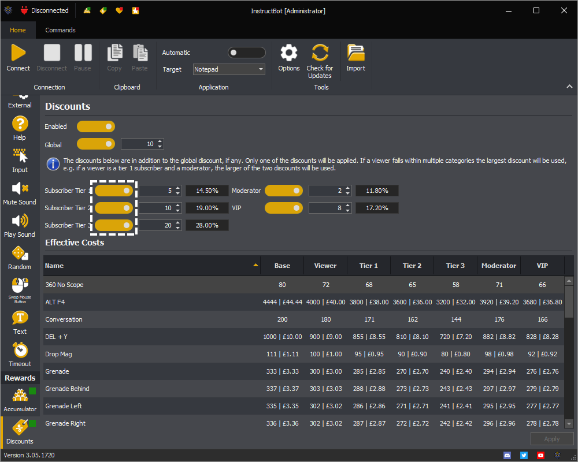Click the Import folder icon
The width and height of the screenshot is (578, 462).
(x=355, y=53)
